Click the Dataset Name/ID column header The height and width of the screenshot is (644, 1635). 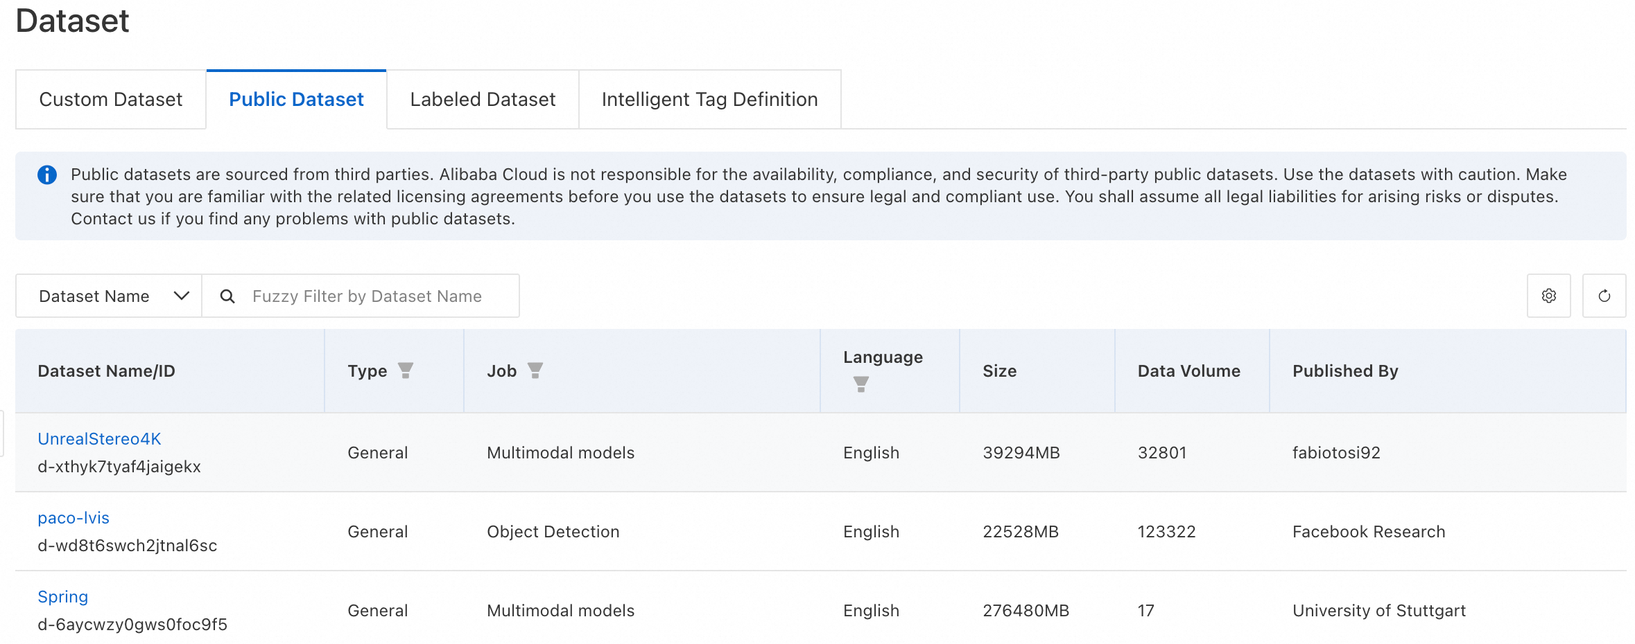click(106, 371)
